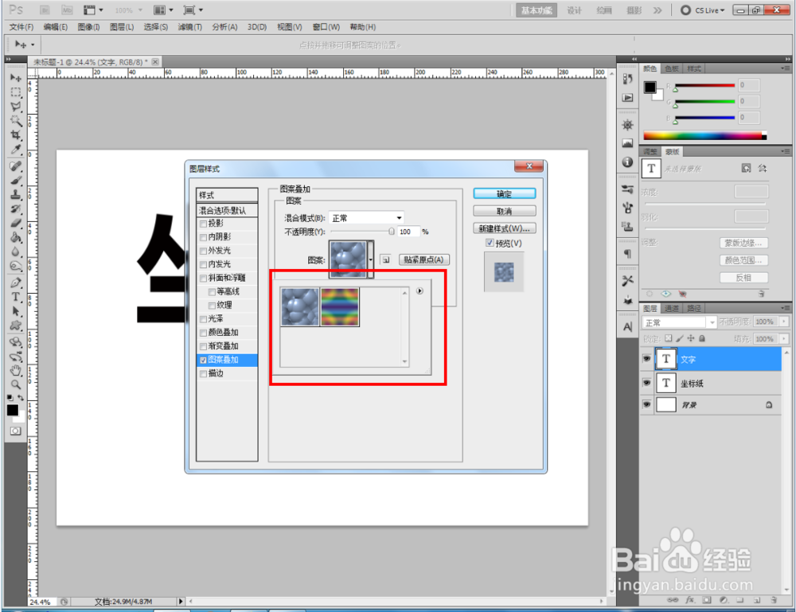The image size is (796, 612).
Task: Select the Brush tool
Action: (15, 181)
